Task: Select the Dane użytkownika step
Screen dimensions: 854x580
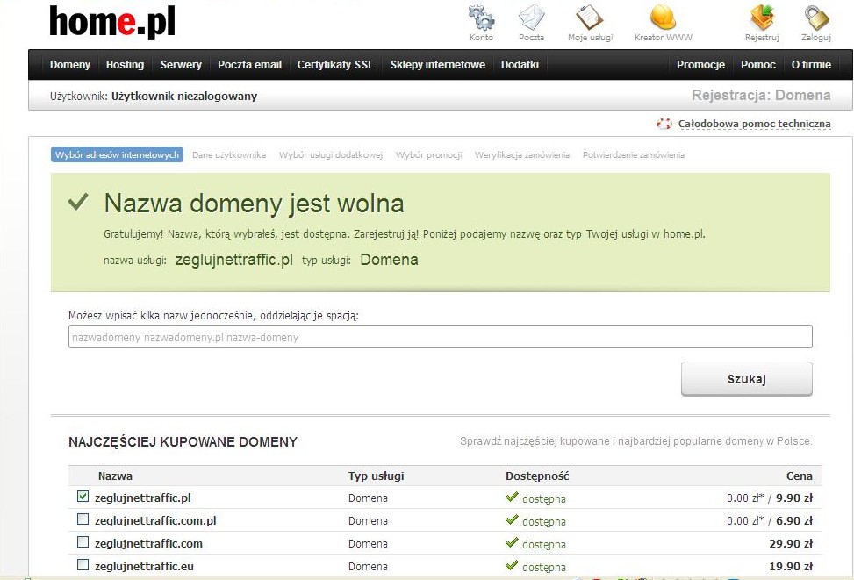Action: 229,154
